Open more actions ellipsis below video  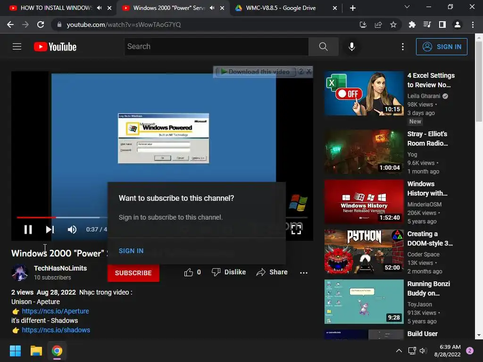[x=304, y=273]
